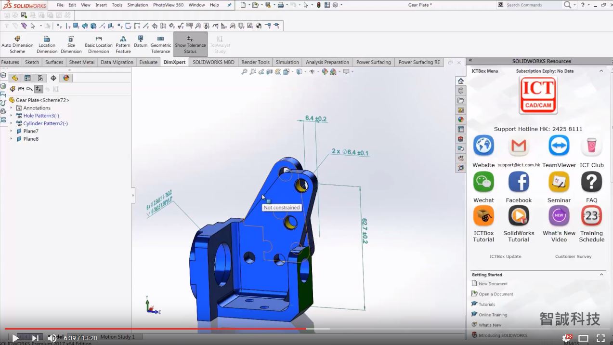The height and width of the screenshot is (345, 613).
Task: Toggle Show Tolerance Status button
Action: (190, 44)
